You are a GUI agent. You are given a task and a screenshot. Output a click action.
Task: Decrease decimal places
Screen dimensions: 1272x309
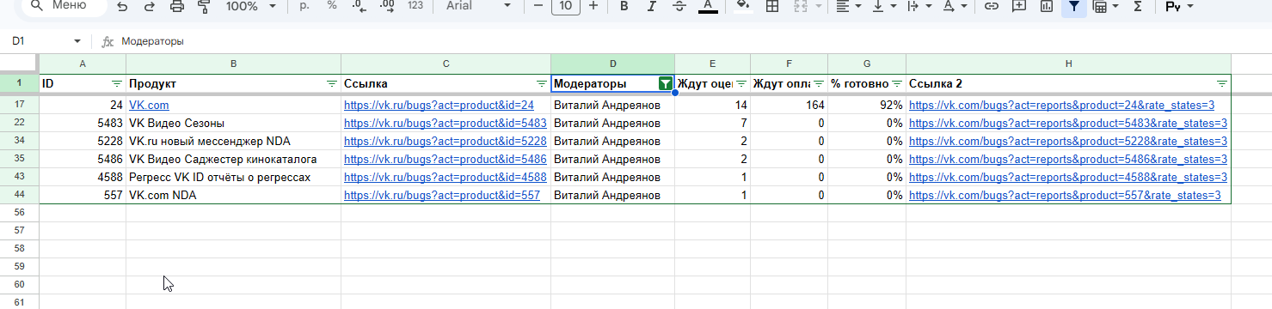359,6
